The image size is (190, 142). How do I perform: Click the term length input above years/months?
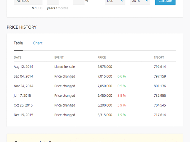click(x=53, y=2)
